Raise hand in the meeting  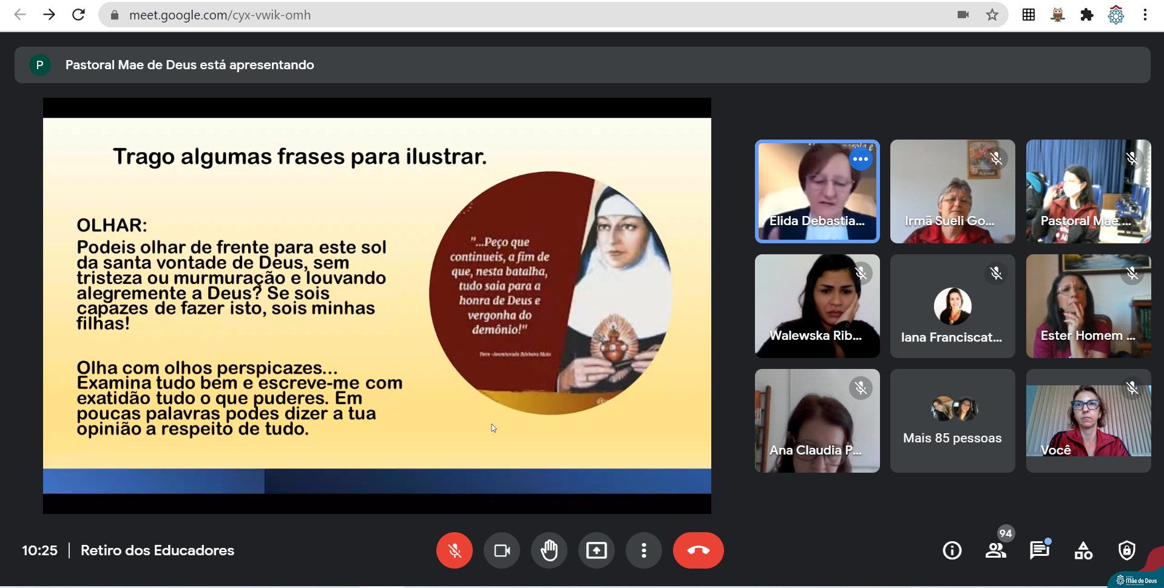[x=549, y=550]
